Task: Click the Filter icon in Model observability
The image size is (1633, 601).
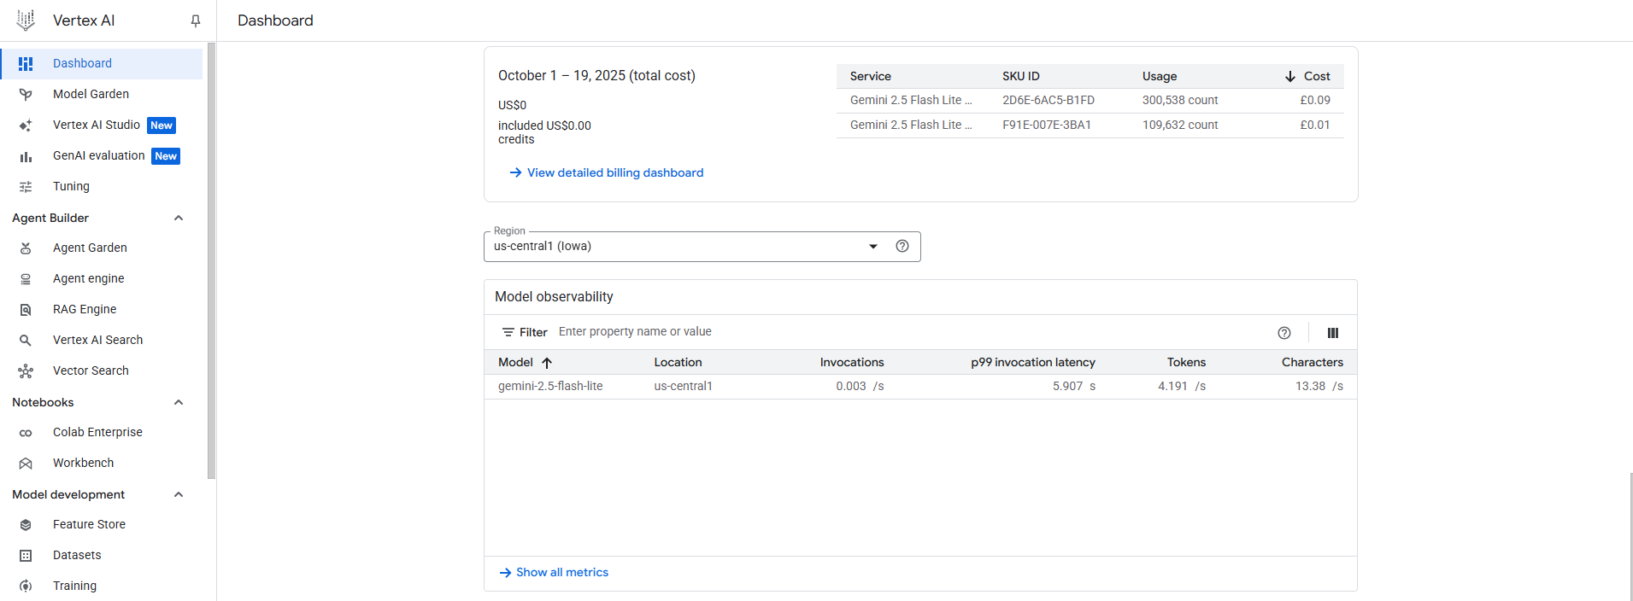Action: click(x=508, y=332)
